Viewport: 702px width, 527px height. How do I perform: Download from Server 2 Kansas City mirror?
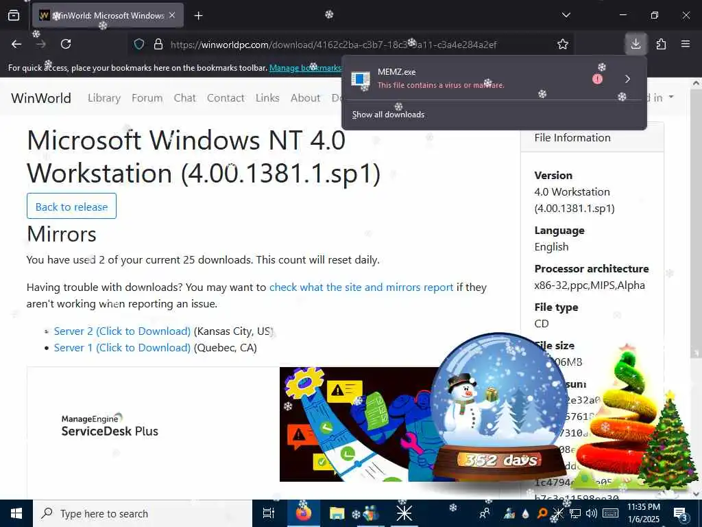[122, 331]
